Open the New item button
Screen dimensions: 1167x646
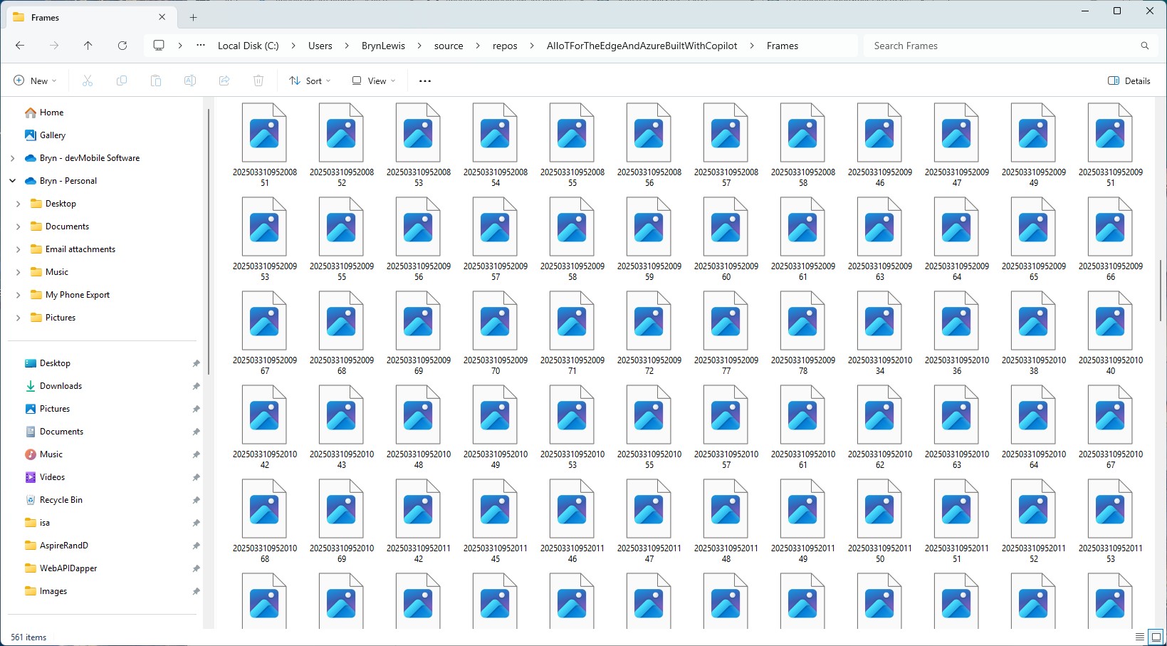click(35, 81)
